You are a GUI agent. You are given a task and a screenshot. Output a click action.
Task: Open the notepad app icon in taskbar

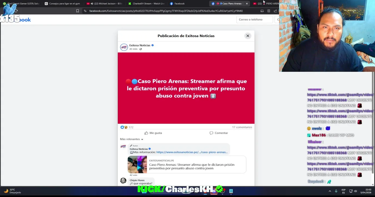(231, 191)
